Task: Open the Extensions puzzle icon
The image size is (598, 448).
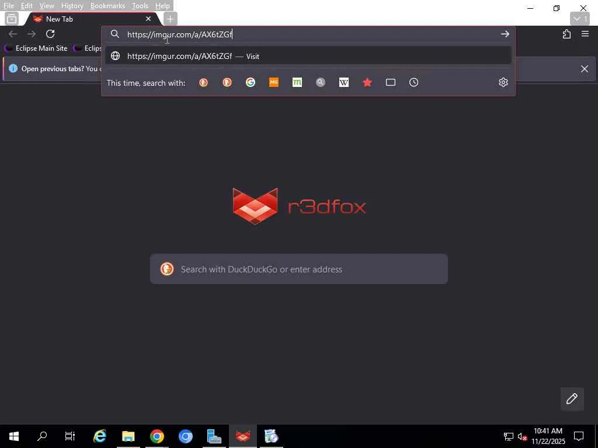Action: pos(566,34)
